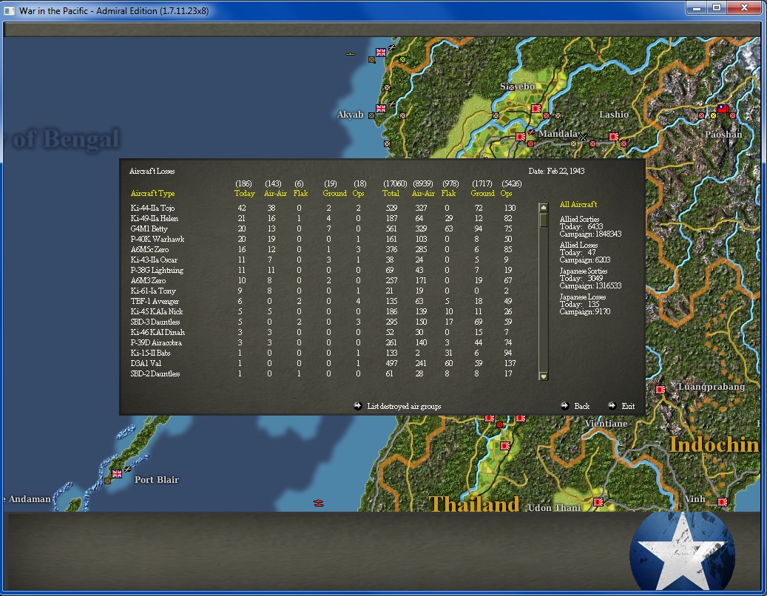Click the losses list scroll down arrow
The image size is (767, 596).
pyautogui.click(x=543, y=376)
